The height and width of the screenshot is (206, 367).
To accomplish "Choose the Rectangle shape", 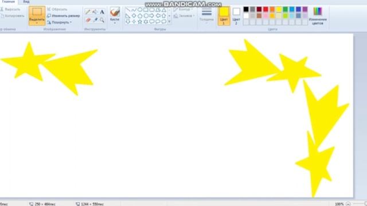I will point(146,10).
